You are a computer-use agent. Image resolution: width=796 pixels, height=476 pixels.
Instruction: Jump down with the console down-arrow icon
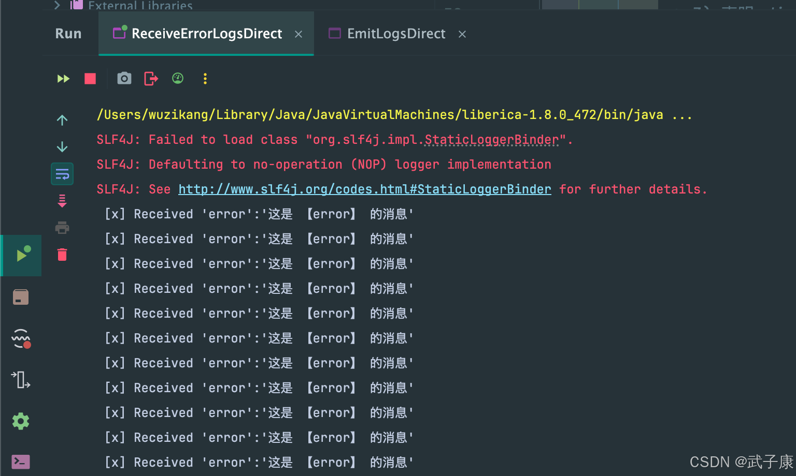(x=62, y=146)
